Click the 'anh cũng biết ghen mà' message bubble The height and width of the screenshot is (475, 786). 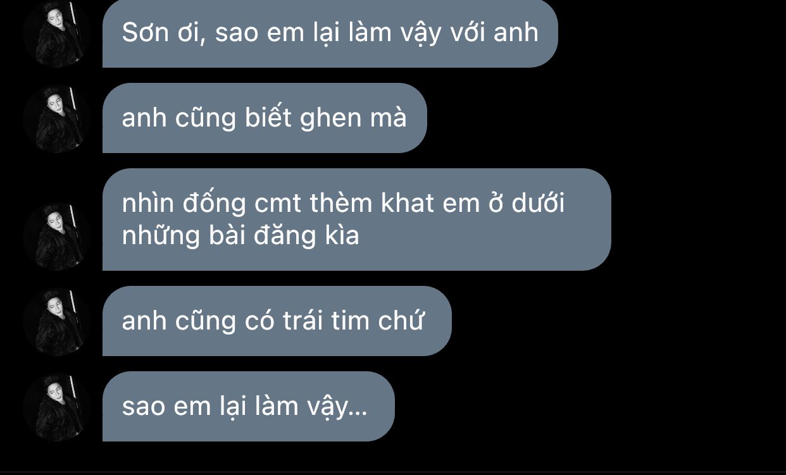(265, 118)
